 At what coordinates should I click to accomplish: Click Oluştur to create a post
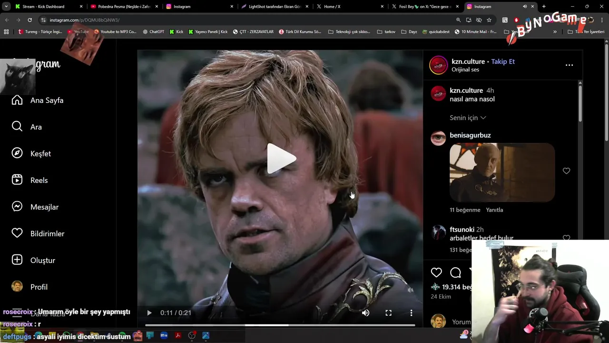(x=33, y=260)
